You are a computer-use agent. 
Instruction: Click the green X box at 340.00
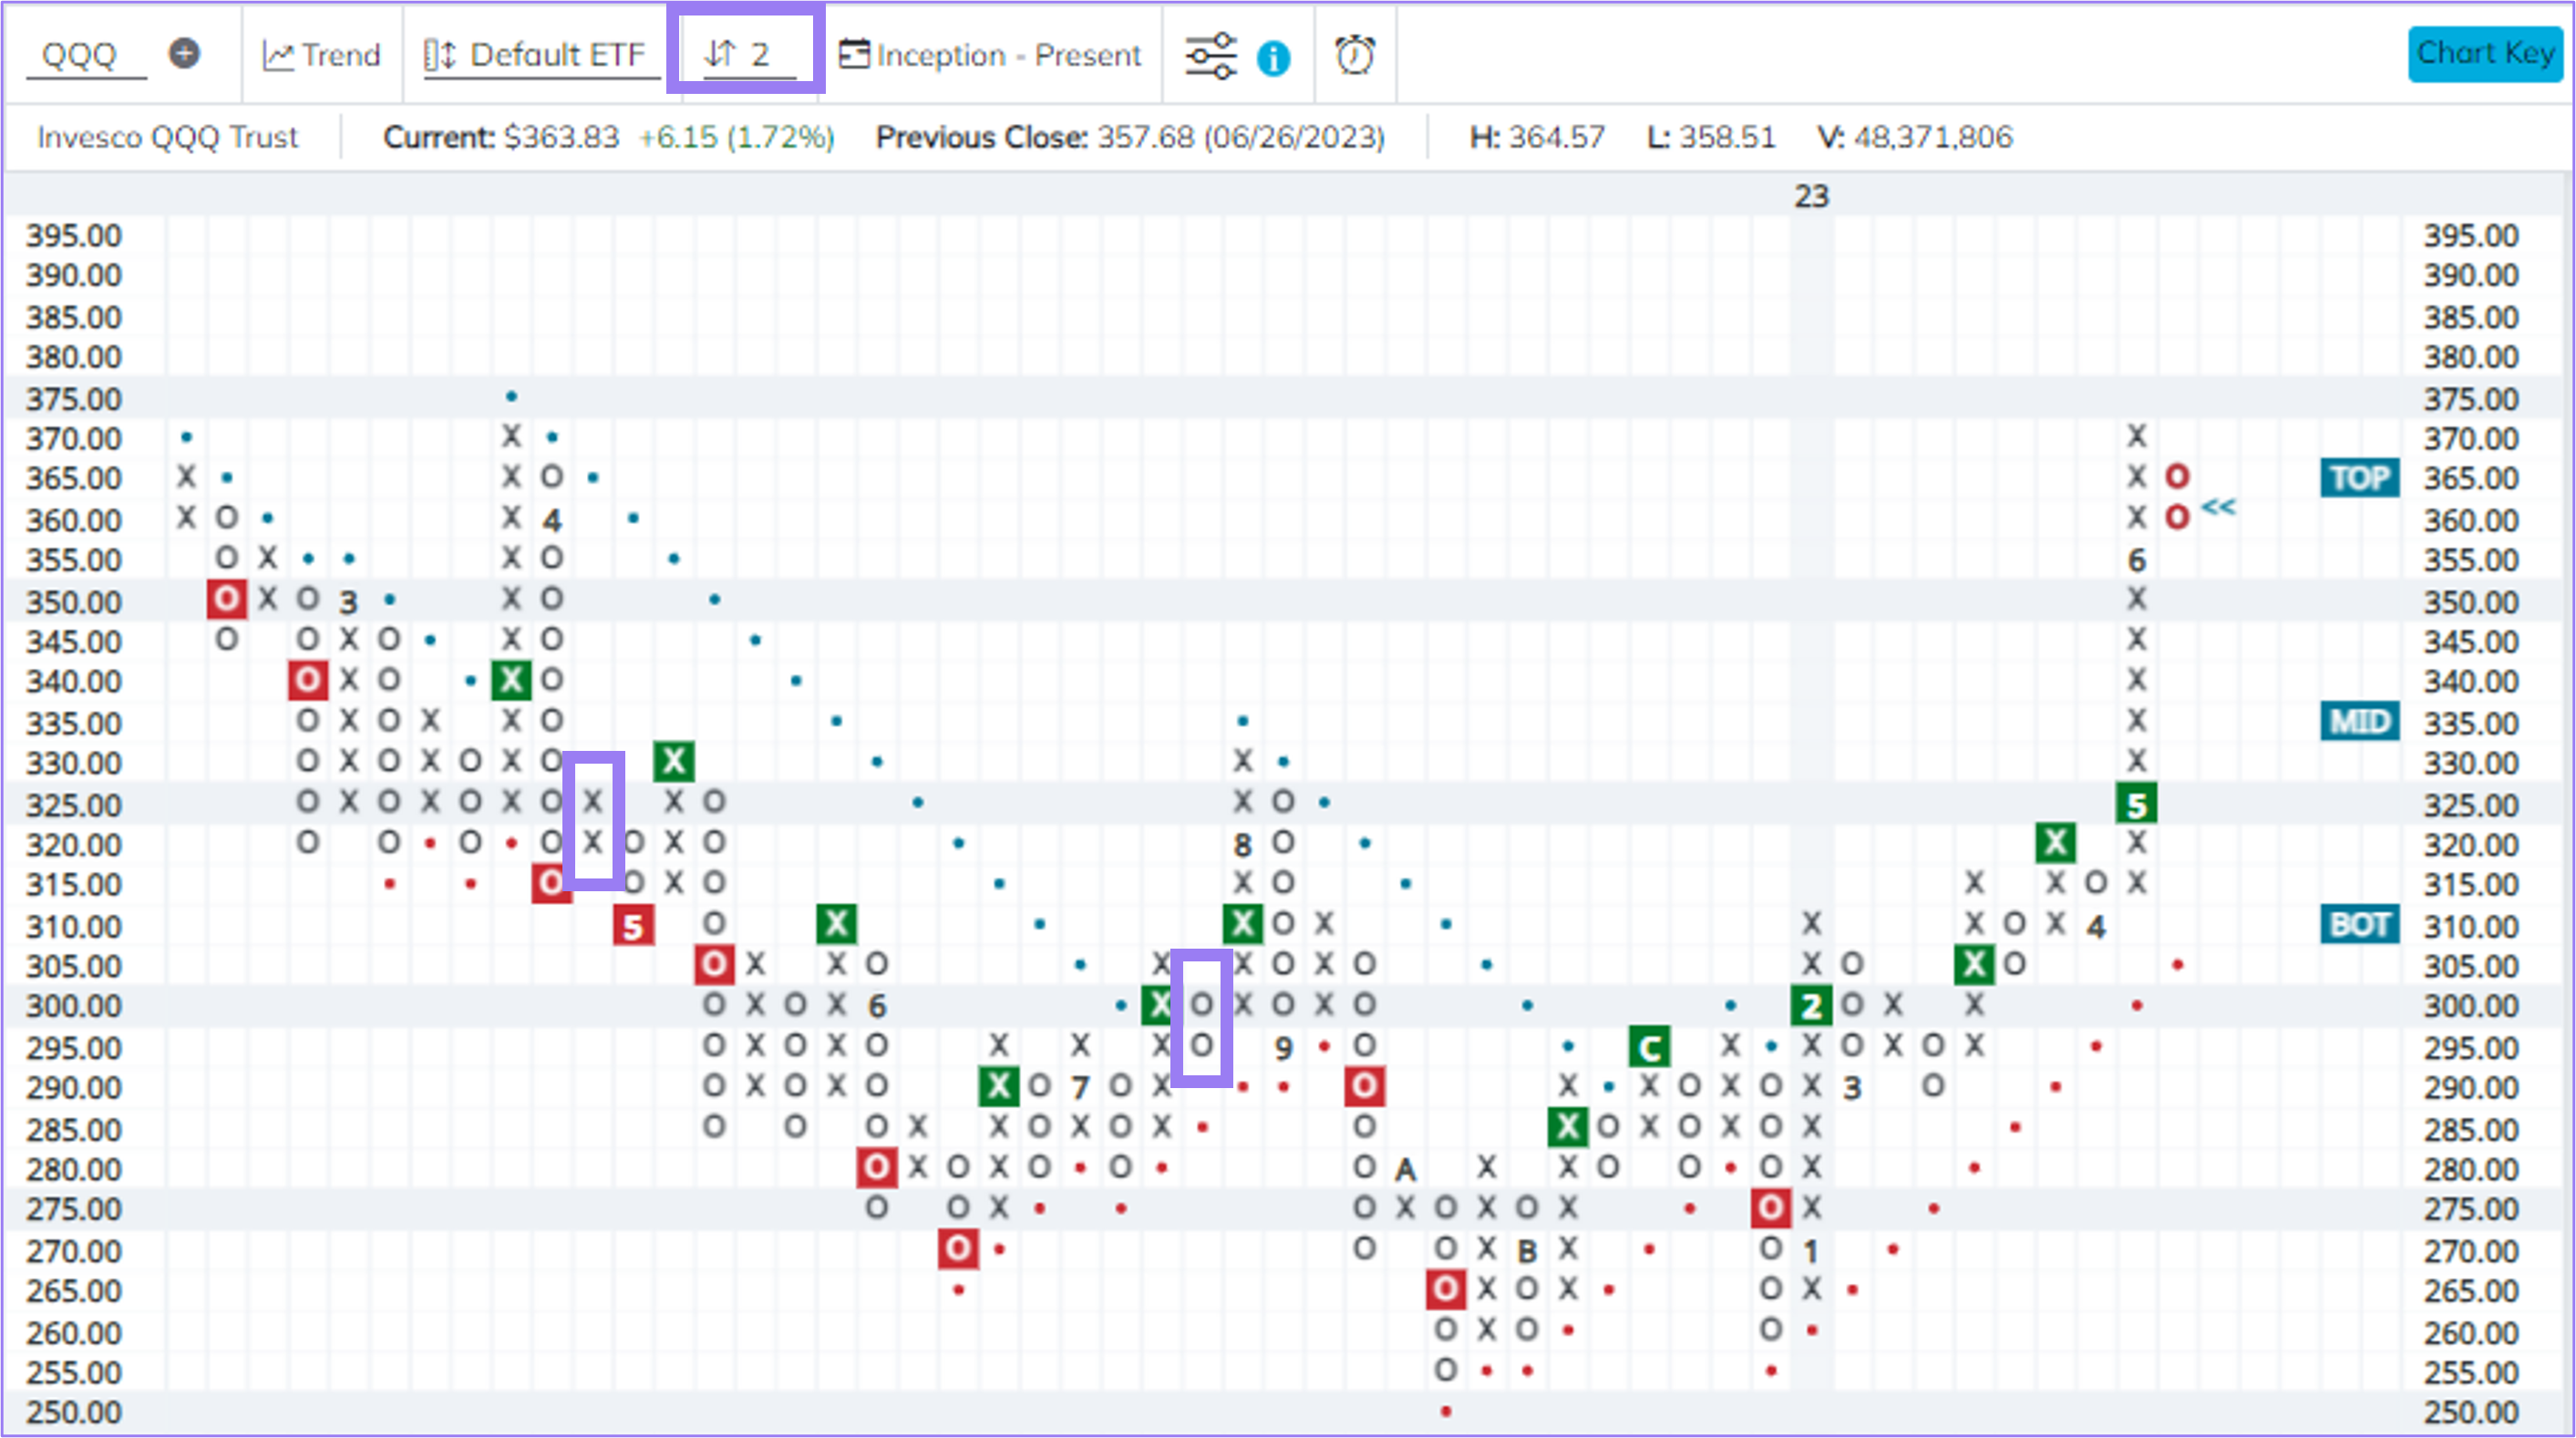(511, 680)
